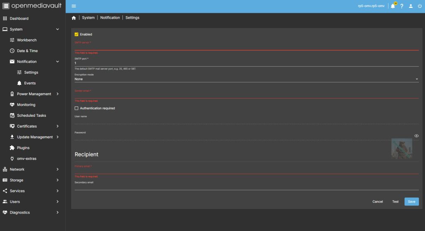Open the user account icon
Image resolution: width=425 pixels, height=231 pixels.
tap(410, 6)
